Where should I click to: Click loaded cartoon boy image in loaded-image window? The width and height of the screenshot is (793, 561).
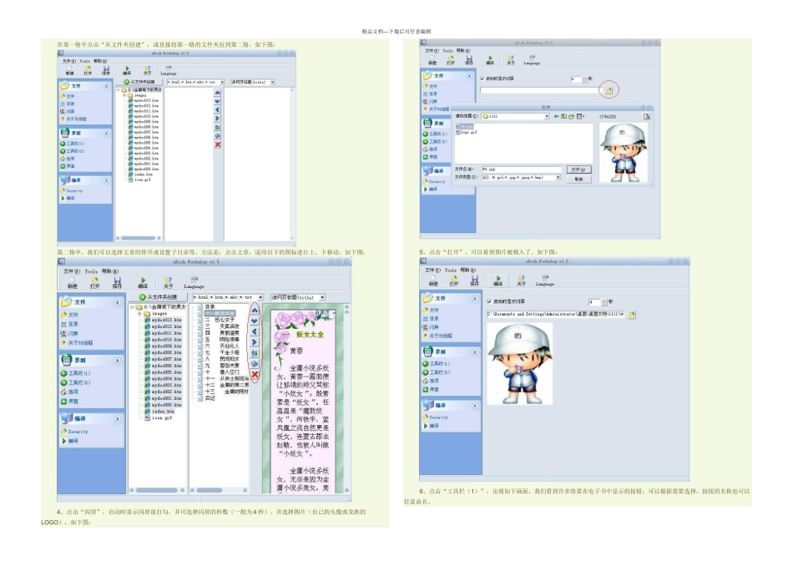[519, 364]
